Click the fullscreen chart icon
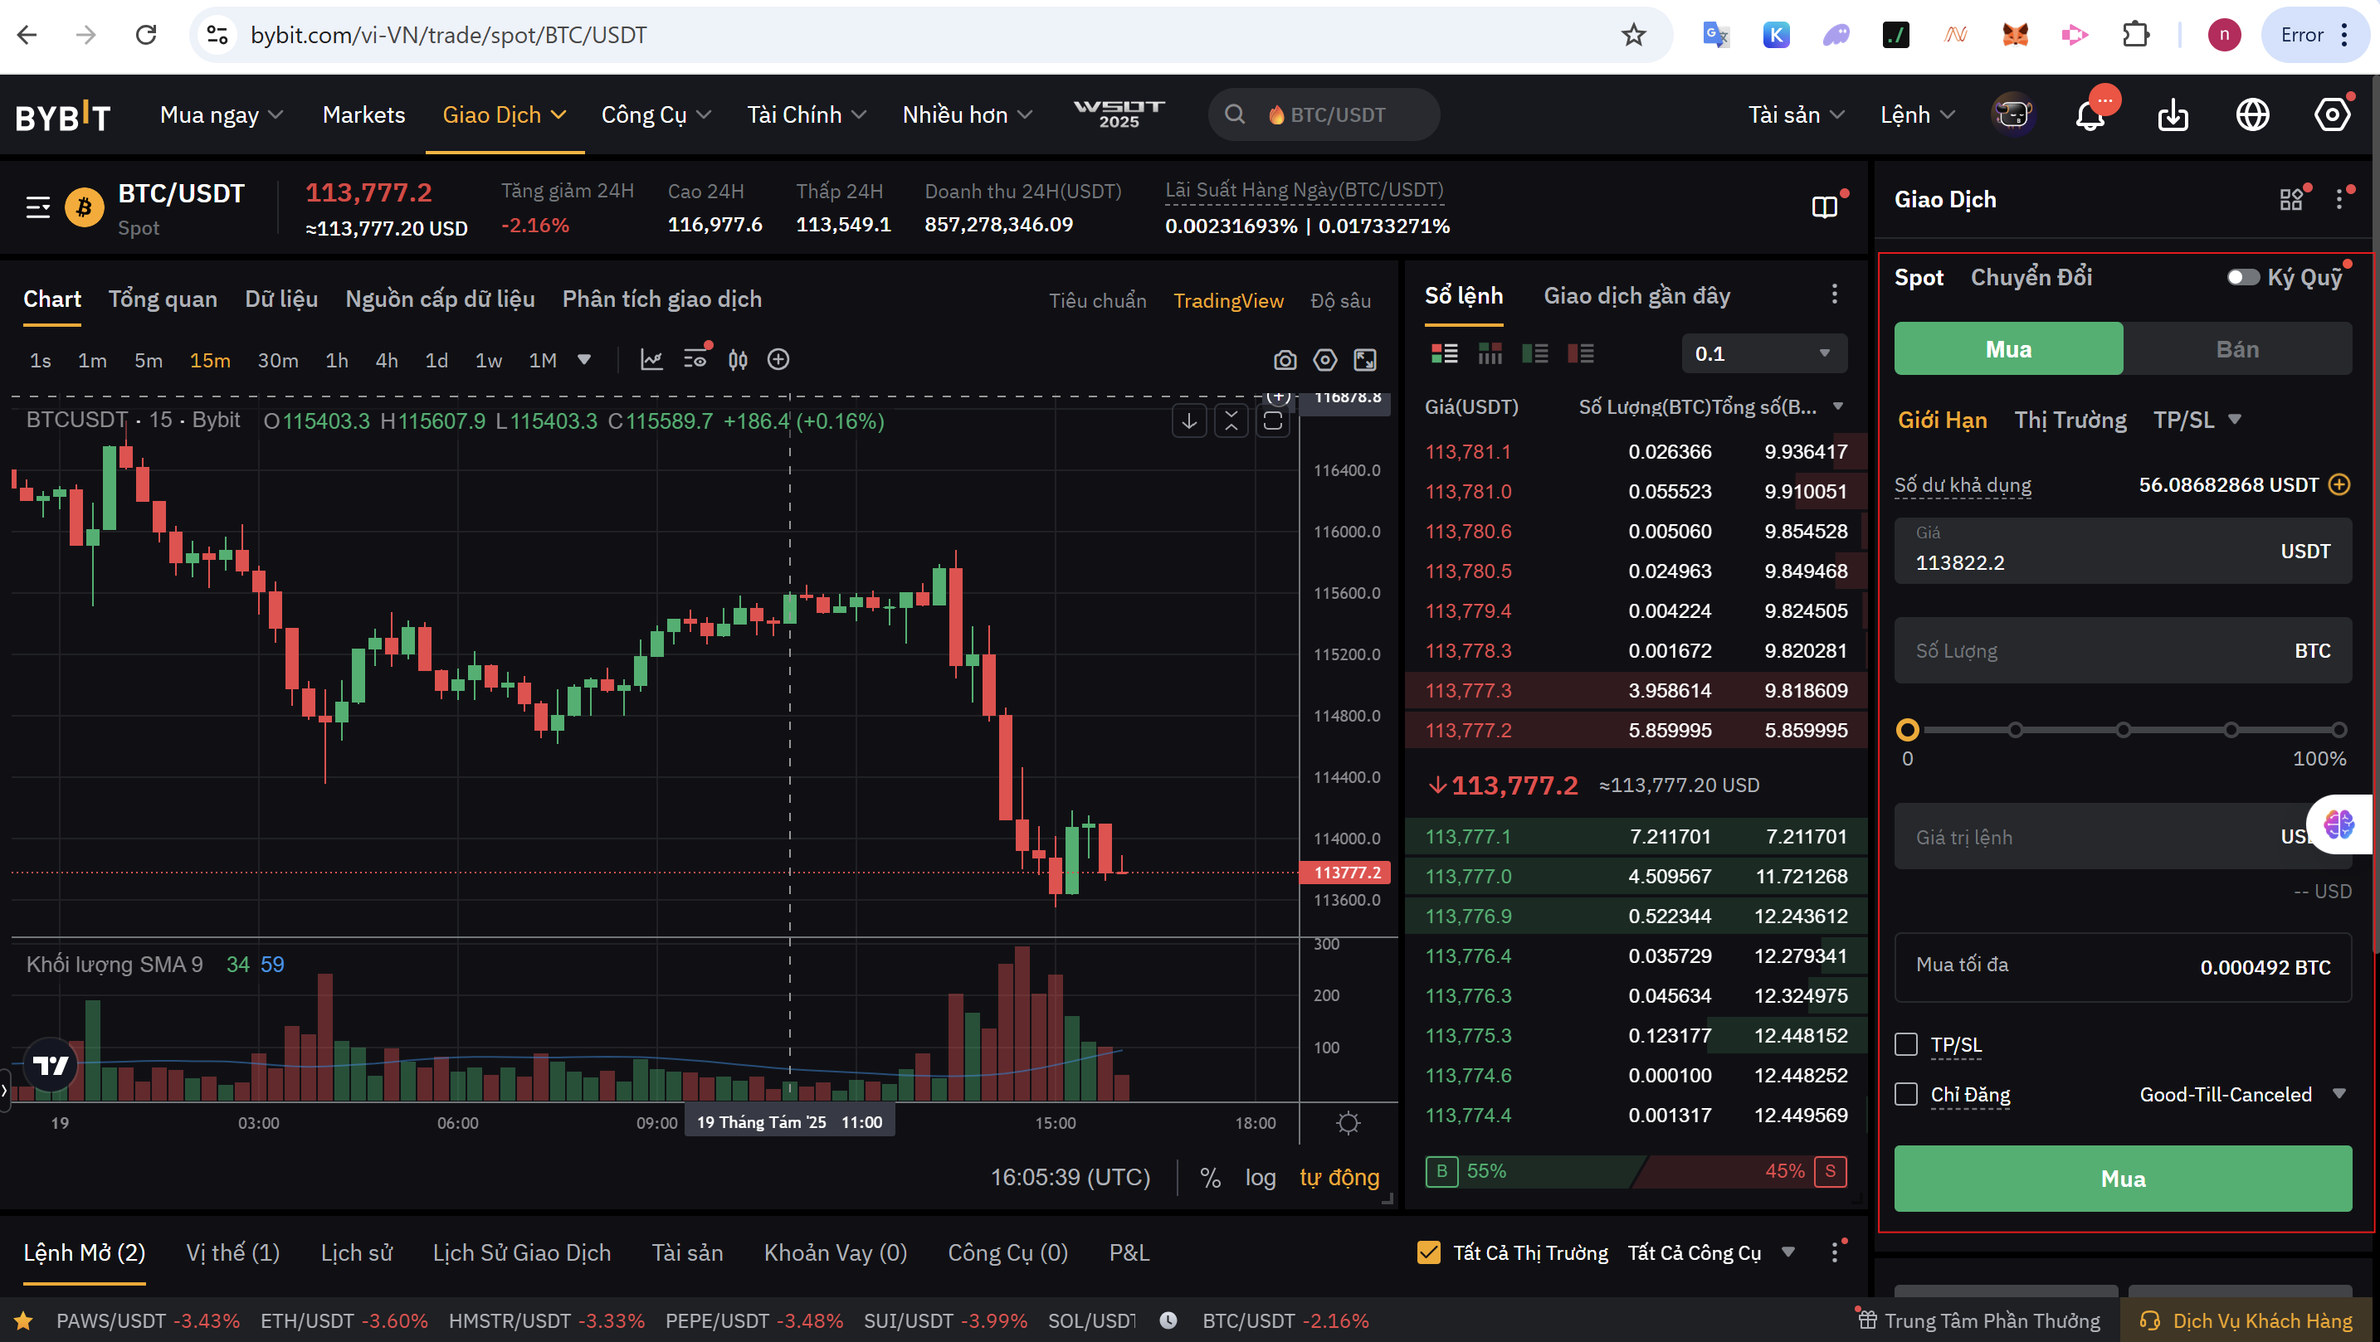 tap(1364, 360)
